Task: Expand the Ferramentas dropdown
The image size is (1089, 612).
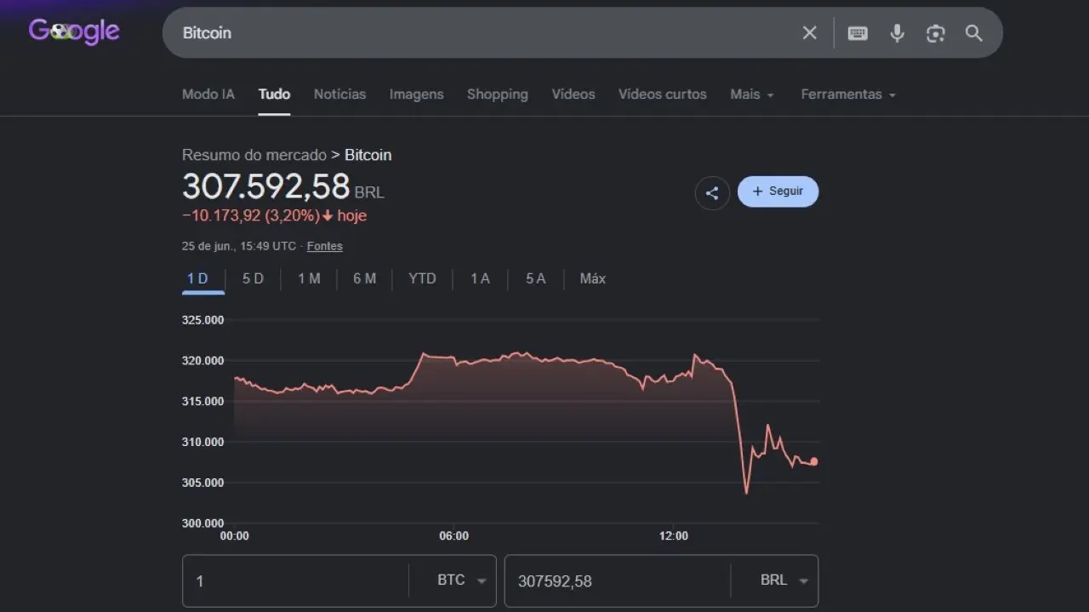Action: click(848, 94)
